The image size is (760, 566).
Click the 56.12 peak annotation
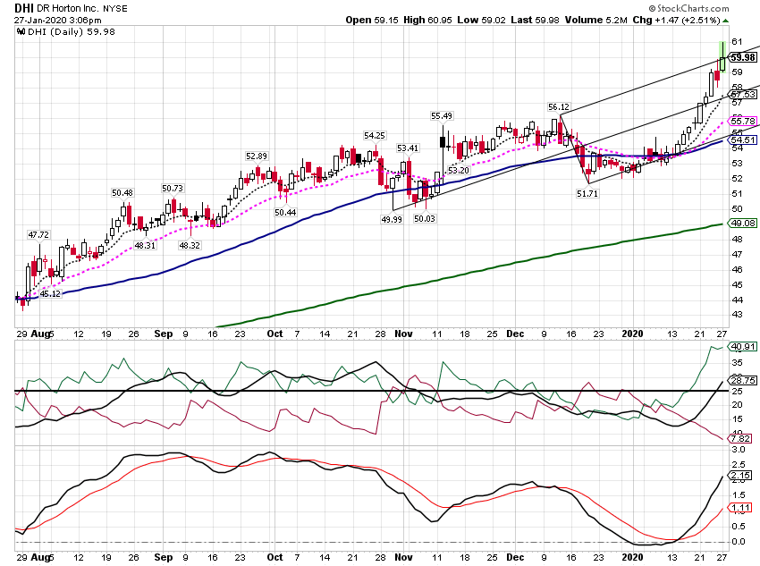559,107
